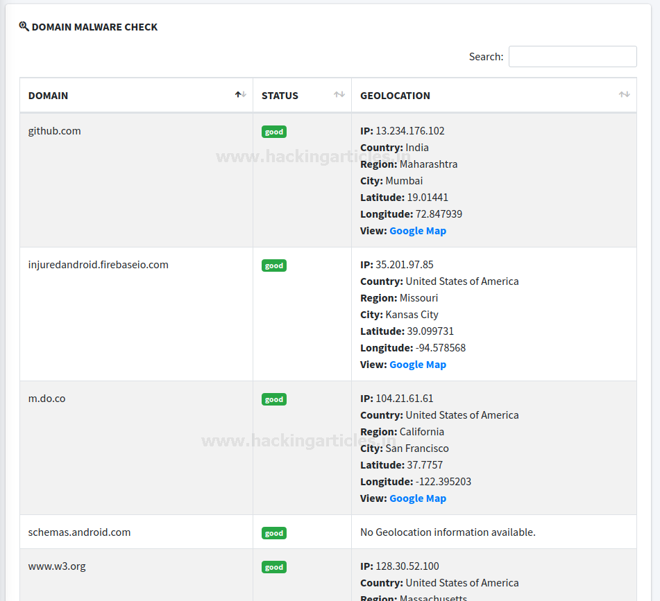The image size is (660, 601).
Task: Click the Domain Malware Check magnifier icon
Action: [24, 26]
